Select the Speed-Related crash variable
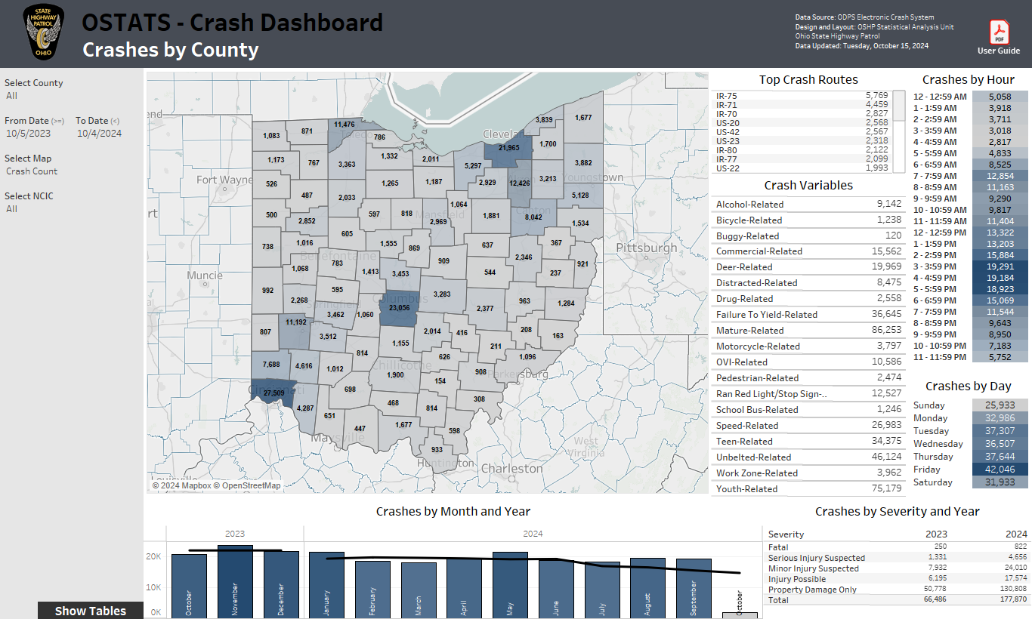Viewport: 1032px width, 619px height. tap(808, 426)
